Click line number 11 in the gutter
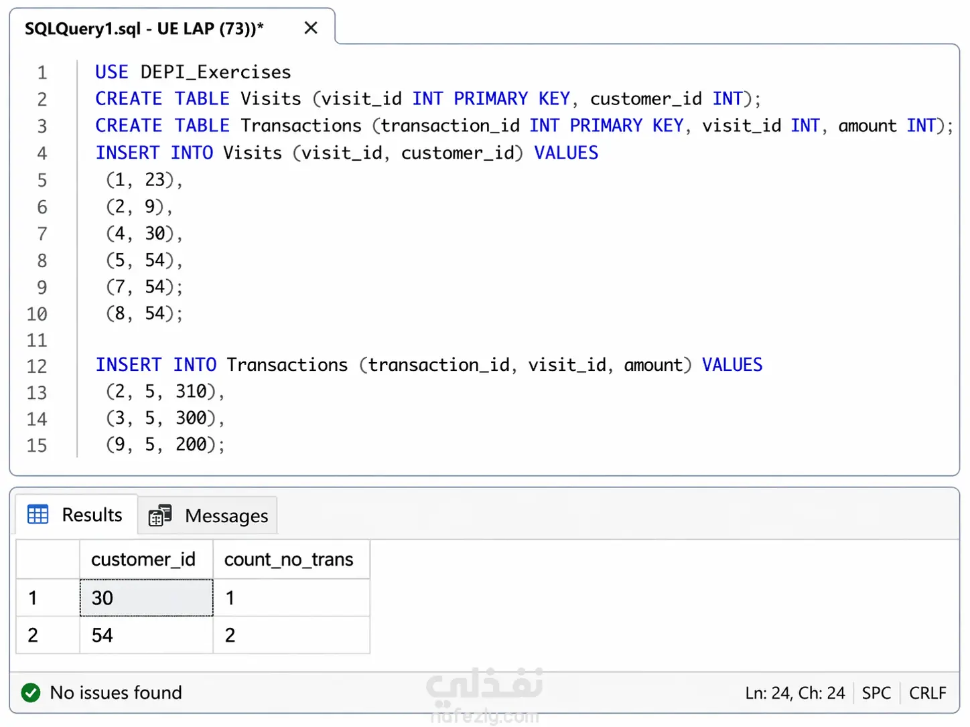 [37, 341]
